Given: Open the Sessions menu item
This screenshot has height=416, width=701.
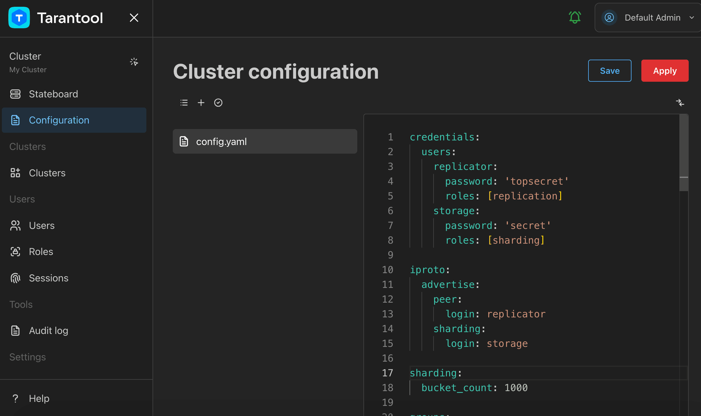Looking at the screenshot, I should pyautogui.click(x=74, y=278).
